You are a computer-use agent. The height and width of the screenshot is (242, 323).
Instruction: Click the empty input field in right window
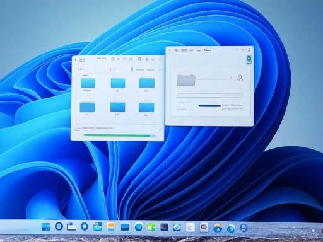[210, 96]
